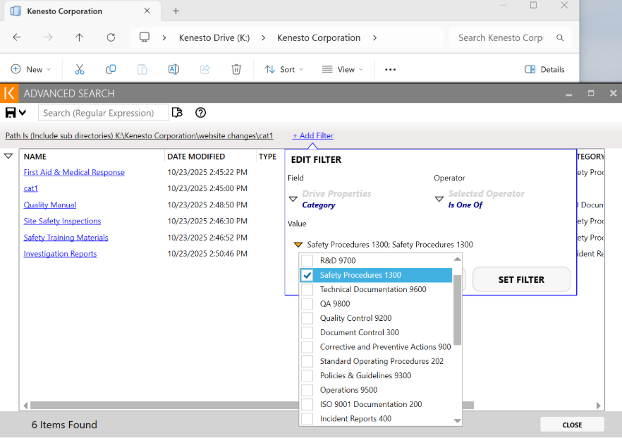
Task: Go back with the Explorer back arrow
Action: click(x=17, y=37)
